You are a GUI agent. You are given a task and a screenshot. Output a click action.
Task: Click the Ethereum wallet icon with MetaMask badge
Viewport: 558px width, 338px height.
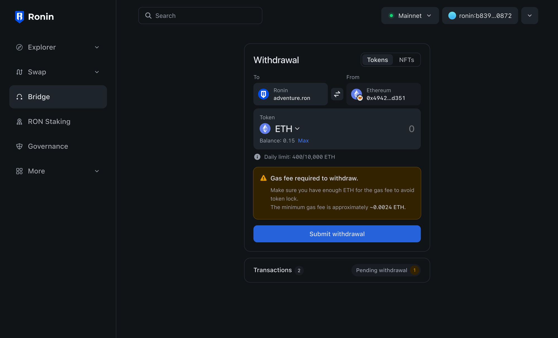click(357, 94)
